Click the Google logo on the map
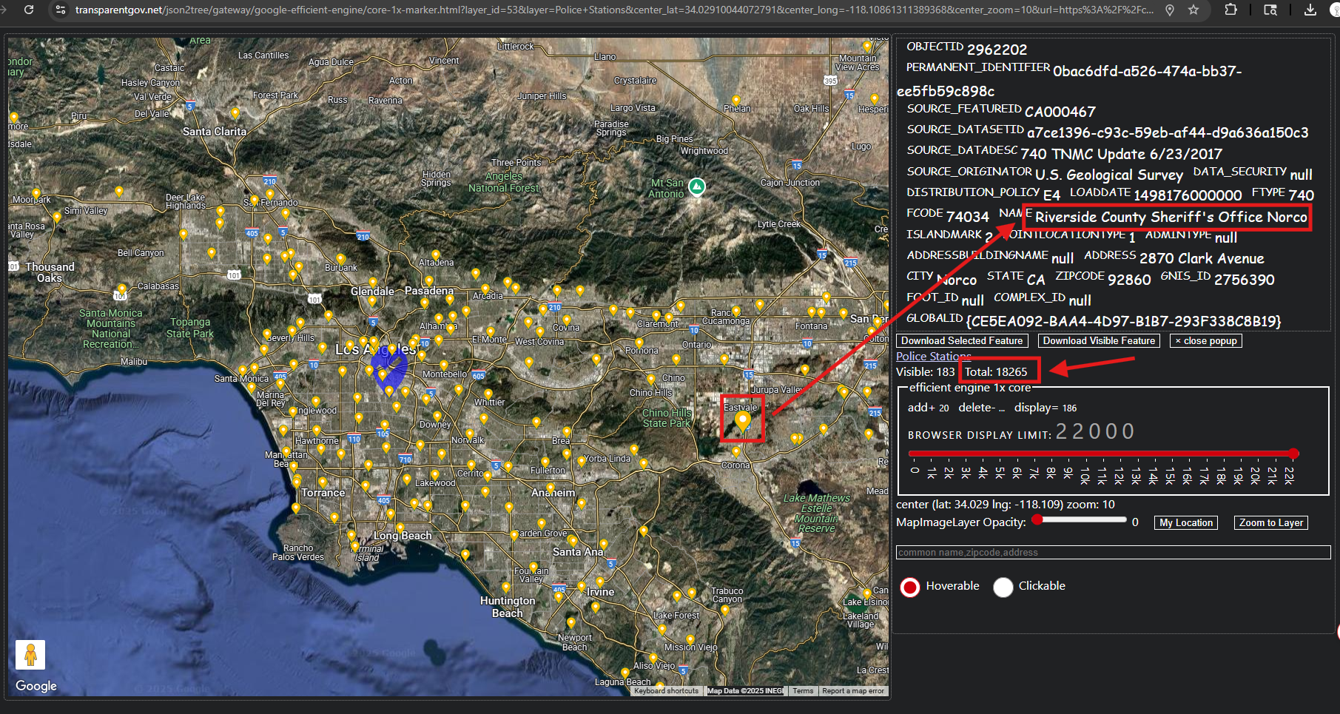 tap(36, 686)
